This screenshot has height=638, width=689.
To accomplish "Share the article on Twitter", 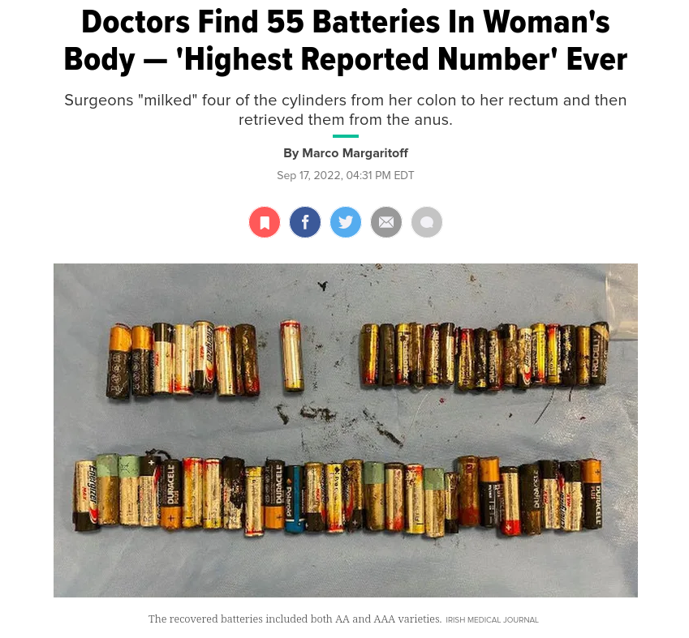I will (346, 222).
